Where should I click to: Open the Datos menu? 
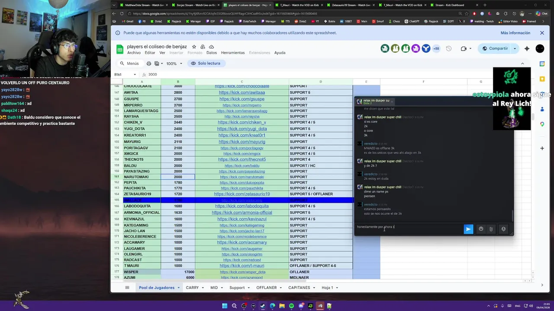pyautogui.click(x=212, y=53)
